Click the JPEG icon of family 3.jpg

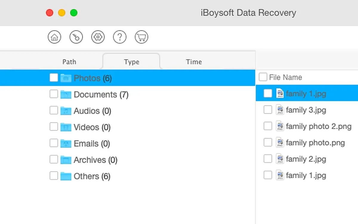coord(280,110)
